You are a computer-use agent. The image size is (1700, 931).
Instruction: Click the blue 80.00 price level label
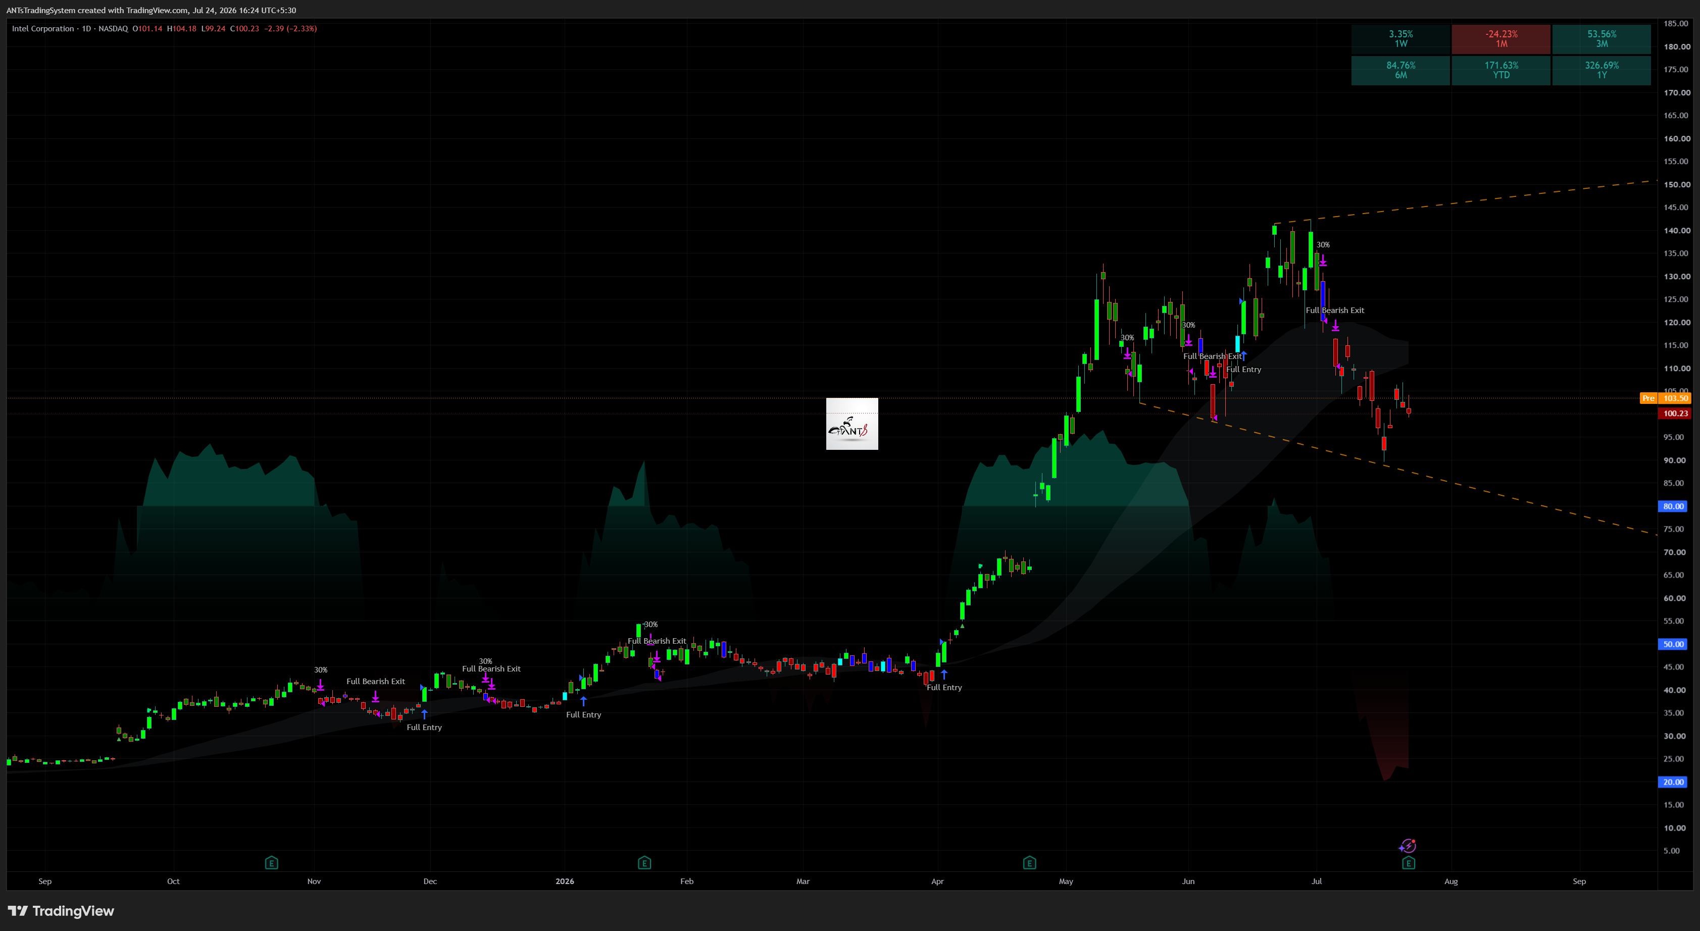[x=1674, y=506]
